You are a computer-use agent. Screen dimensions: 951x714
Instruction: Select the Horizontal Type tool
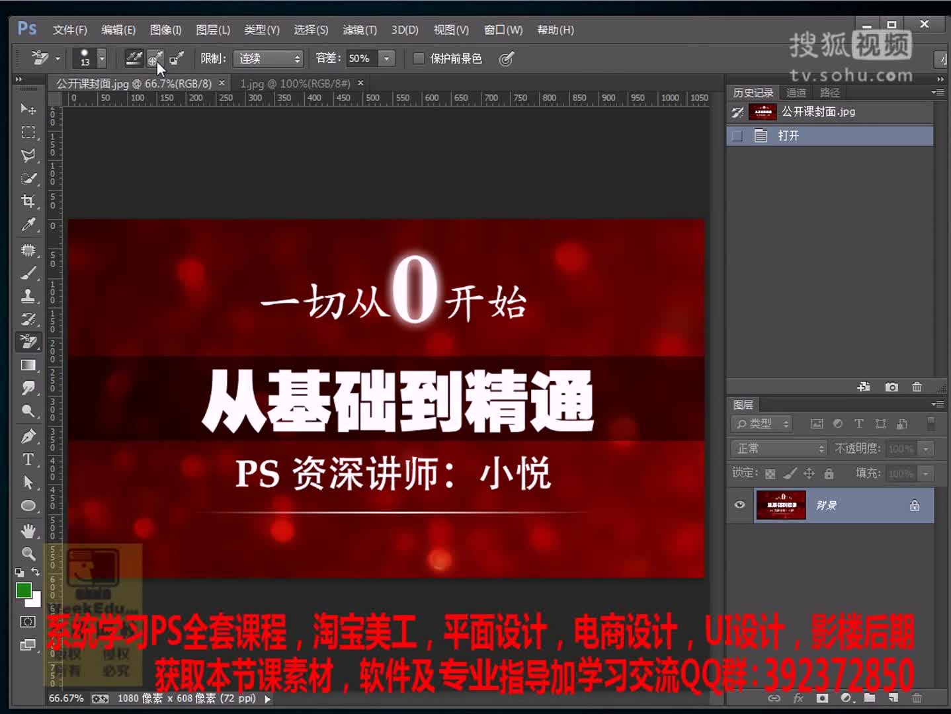tap(28, 459)
